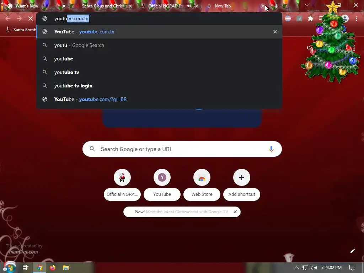Open the Chrome three-dot menu
This screenshot has width=364, height=273.
coord(356,18)
